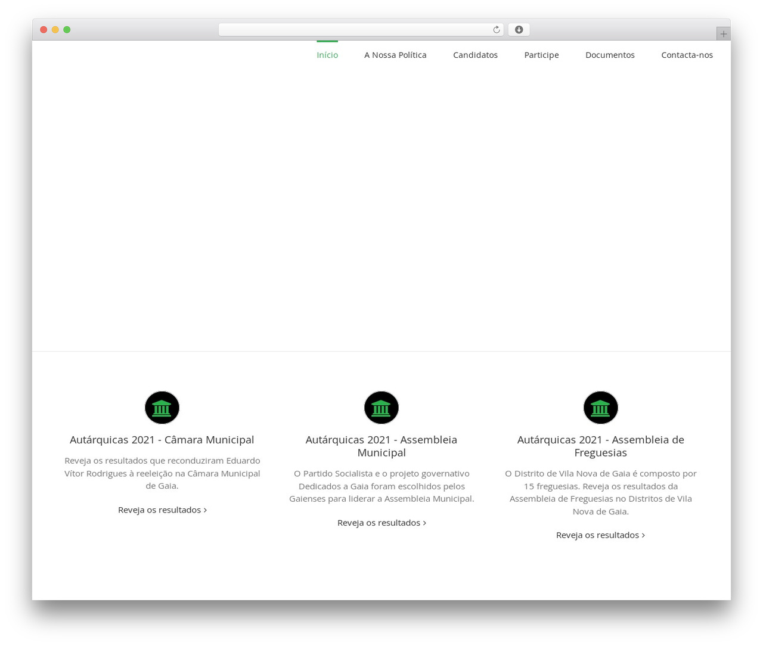Click the Assembleia Municipal building icon

click(381, 408)
